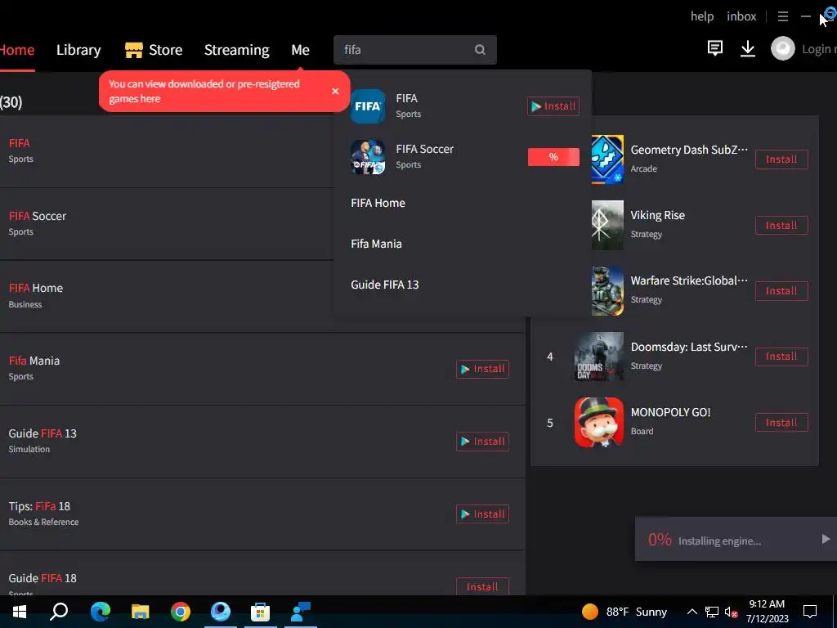Open Warfare Strike game icon
837x628 pixels.
[x=607, y=291]
